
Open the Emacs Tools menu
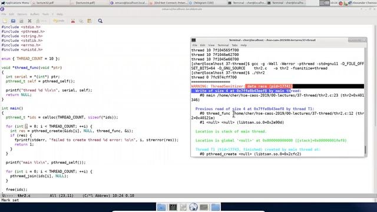click(x=45, y=14)
